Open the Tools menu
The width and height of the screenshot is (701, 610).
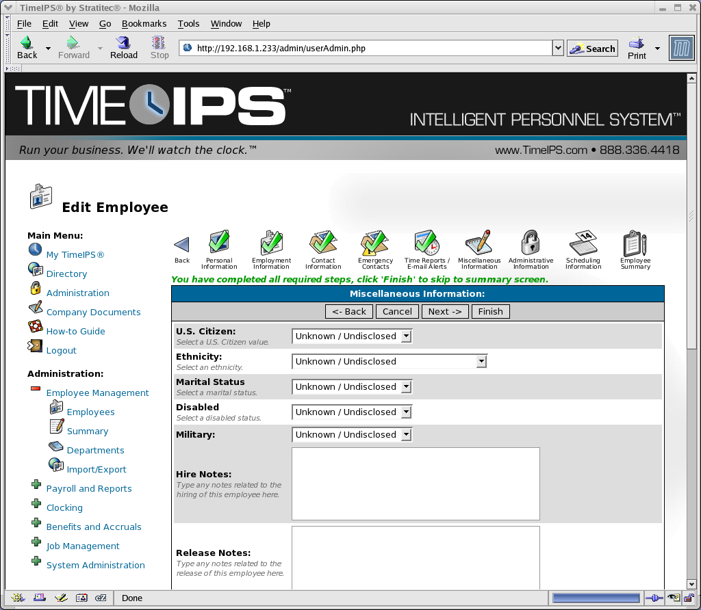tap(188, 24)
